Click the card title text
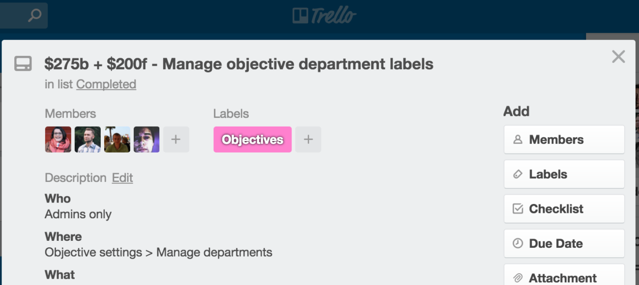 tap(239, 64)
